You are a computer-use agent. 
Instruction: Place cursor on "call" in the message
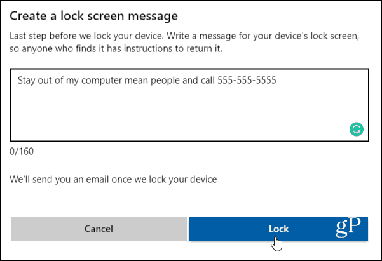click(x=208, y=80)
